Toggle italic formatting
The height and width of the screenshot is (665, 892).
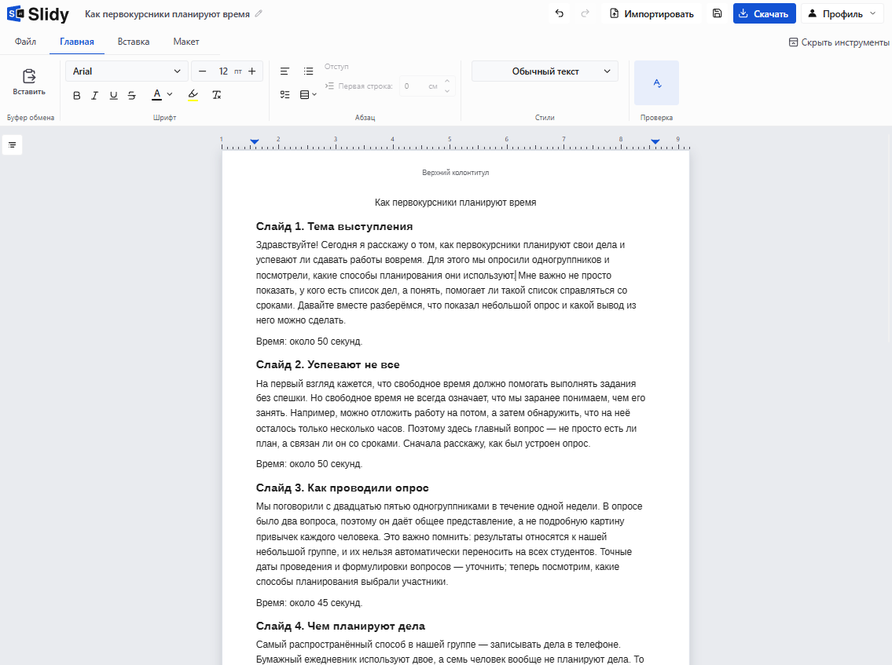pos(95,96)
